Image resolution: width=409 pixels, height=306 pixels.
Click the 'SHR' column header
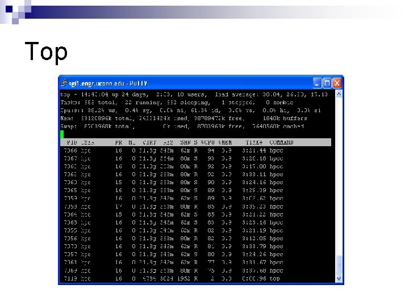(x=185, y=142)
